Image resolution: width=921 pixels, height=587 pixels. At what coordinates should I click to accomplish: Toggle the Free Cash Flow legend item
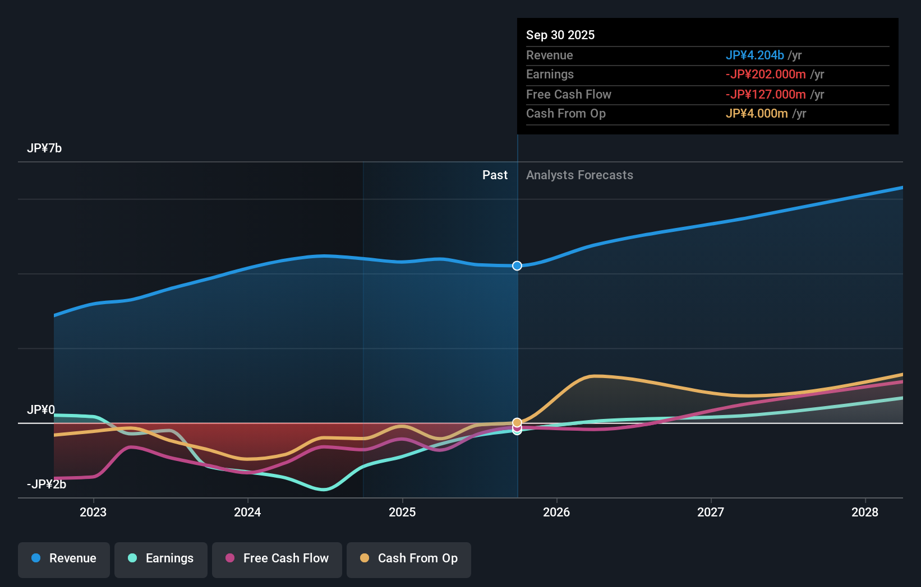pyautogui.click(x=277, y=558)
